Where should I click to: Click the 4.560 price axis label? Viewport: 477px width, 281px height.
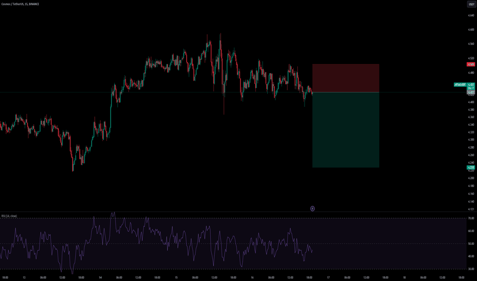tap(471, 44)
